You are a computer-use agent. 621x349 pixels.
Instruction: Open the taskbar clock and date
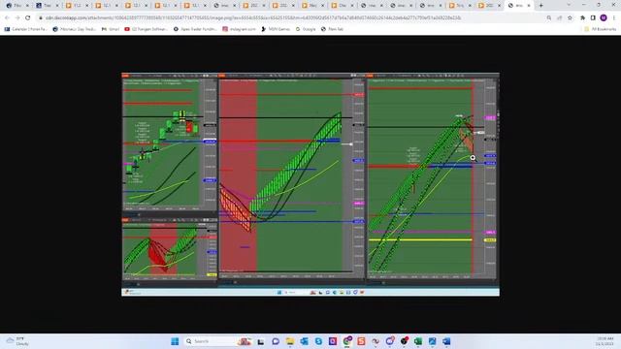605,341
